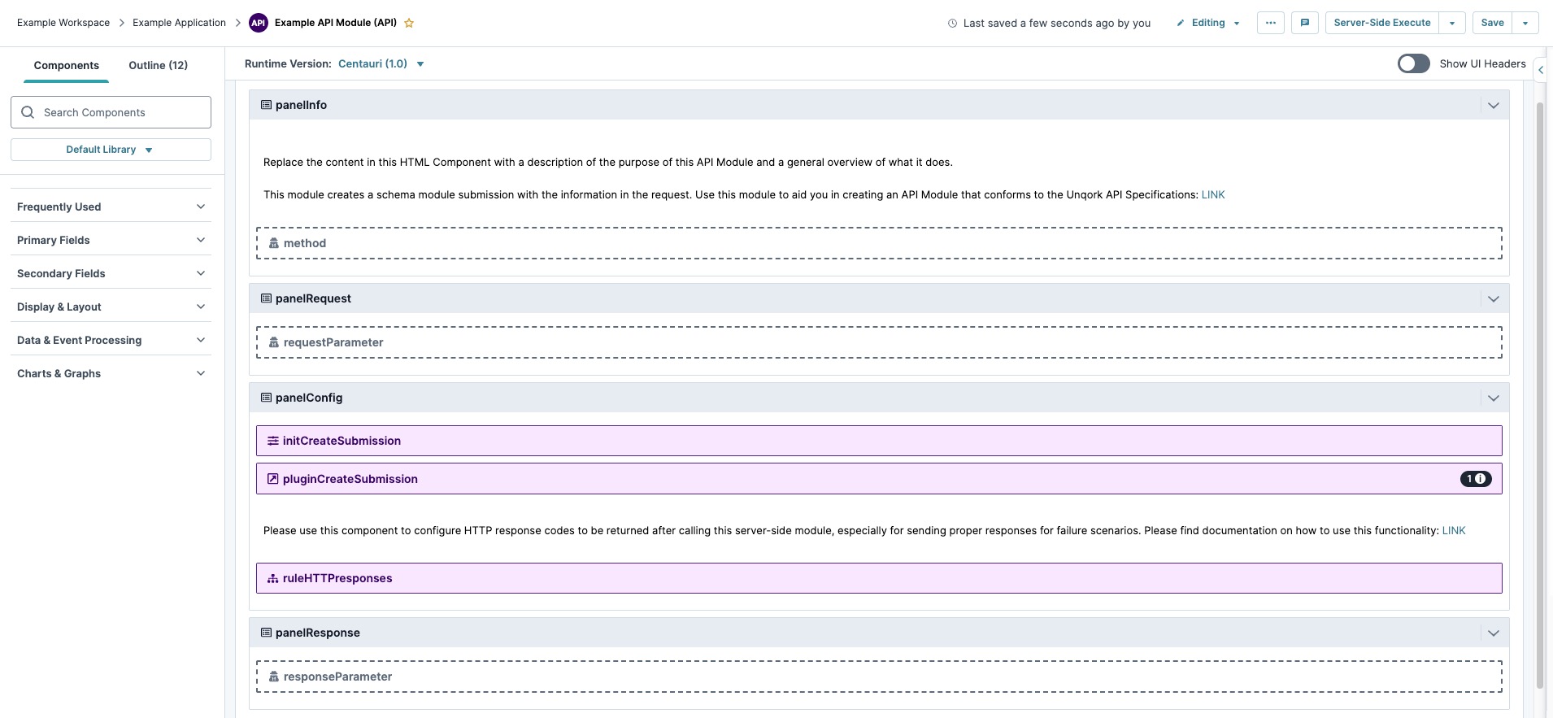Open the Runtime Version Centauri dropdown
The image size is (1553, 718).
coord(381,63)
